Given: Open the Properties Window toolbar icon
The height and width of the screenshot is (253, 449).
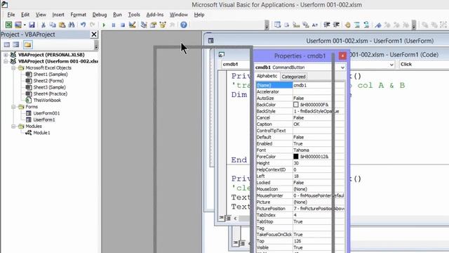Looking at the screenshot, I should pyautogui.click(x=153, y=25).
